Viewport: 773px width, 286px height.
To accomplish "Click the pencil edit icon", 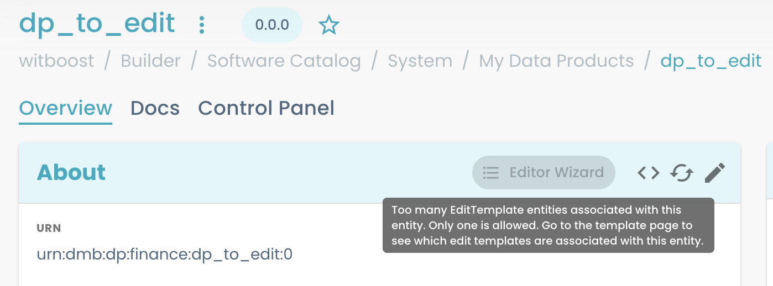I will click(x=714, y=173).
